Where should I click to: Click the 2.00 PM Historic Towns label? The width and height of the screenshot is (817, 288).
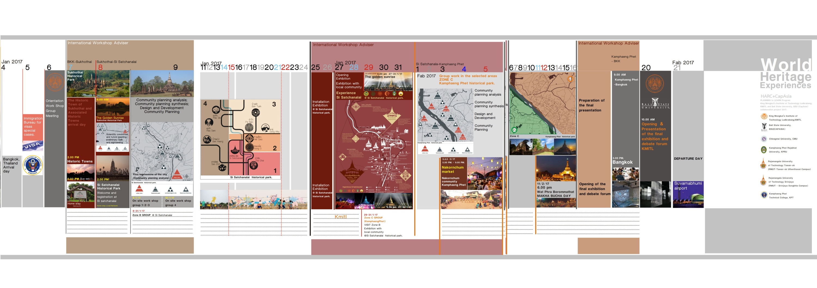(80, 159)
